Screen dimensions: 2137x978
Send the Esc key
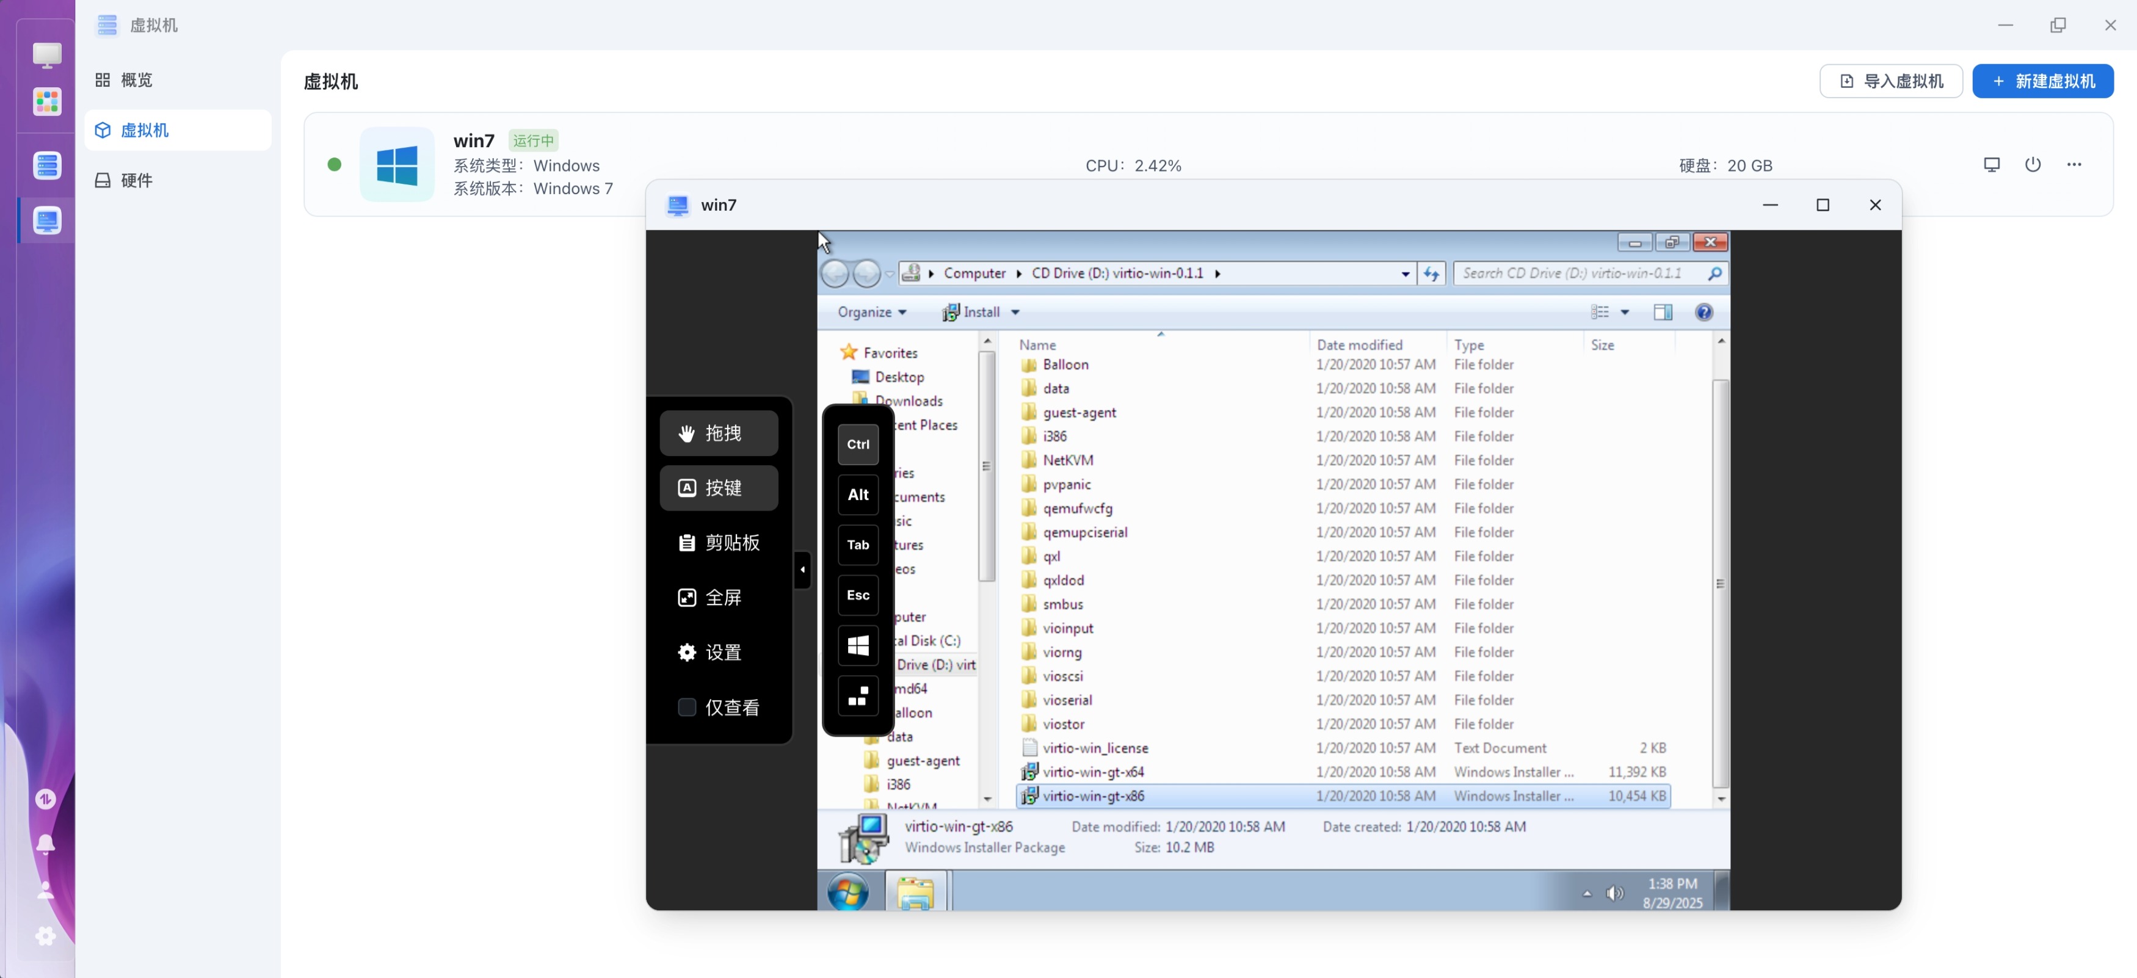(x=858, y=596)
